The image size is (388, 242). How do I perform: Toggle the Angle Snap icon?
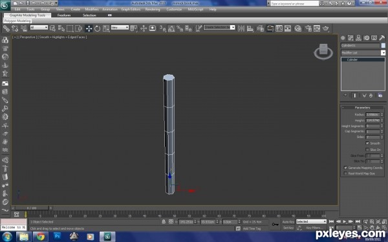click(171, 28)
